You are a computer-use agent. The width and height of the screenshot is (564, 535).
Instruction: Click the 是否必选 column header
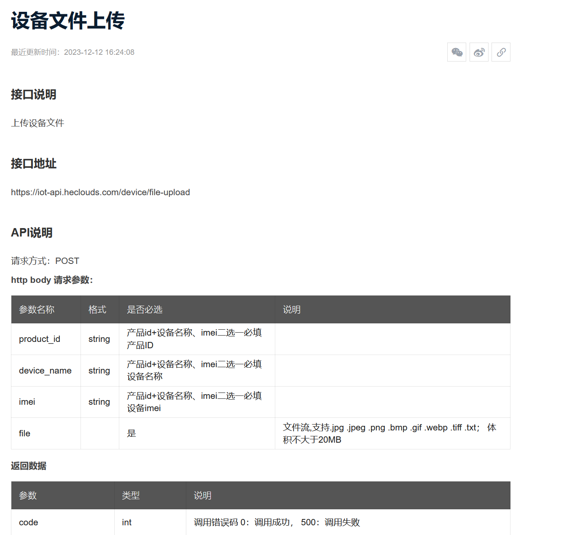(197, 309)
